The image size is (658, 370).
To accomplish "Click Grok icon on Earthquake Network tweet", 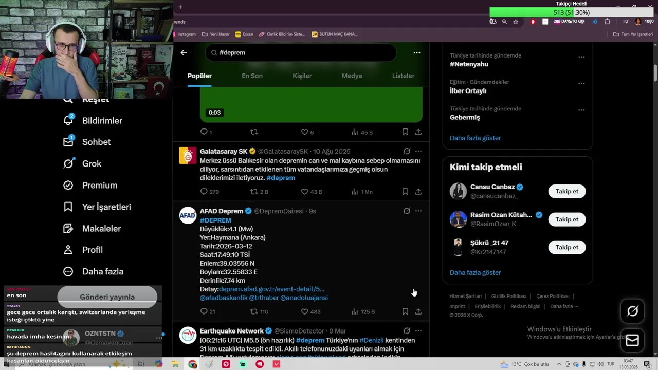I will point(407,331).
